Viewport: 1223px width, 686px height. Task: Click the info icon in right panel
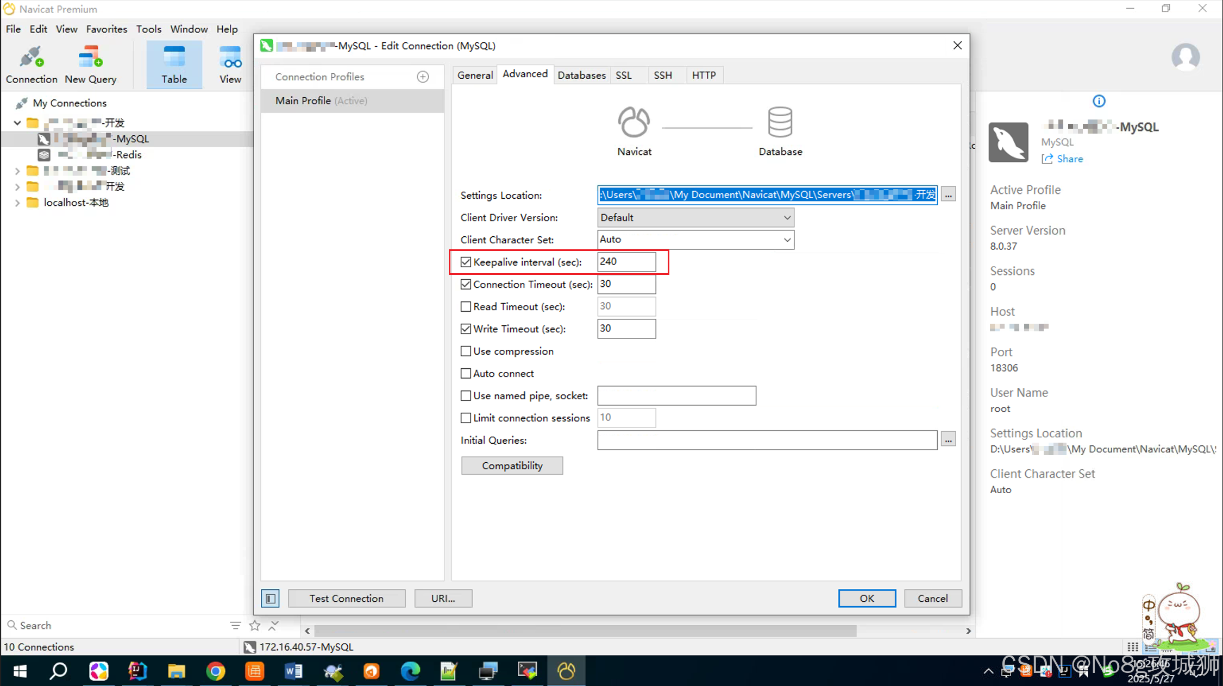pyautogui.click(x=1099, y=101)
